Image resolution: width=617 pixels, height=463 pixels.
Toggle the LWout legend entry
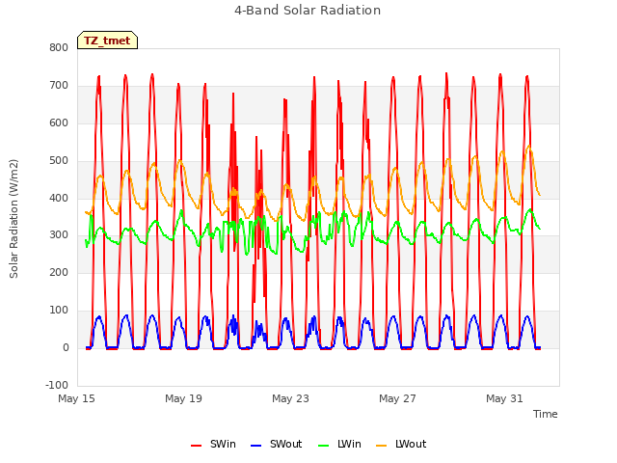[401, 444]
